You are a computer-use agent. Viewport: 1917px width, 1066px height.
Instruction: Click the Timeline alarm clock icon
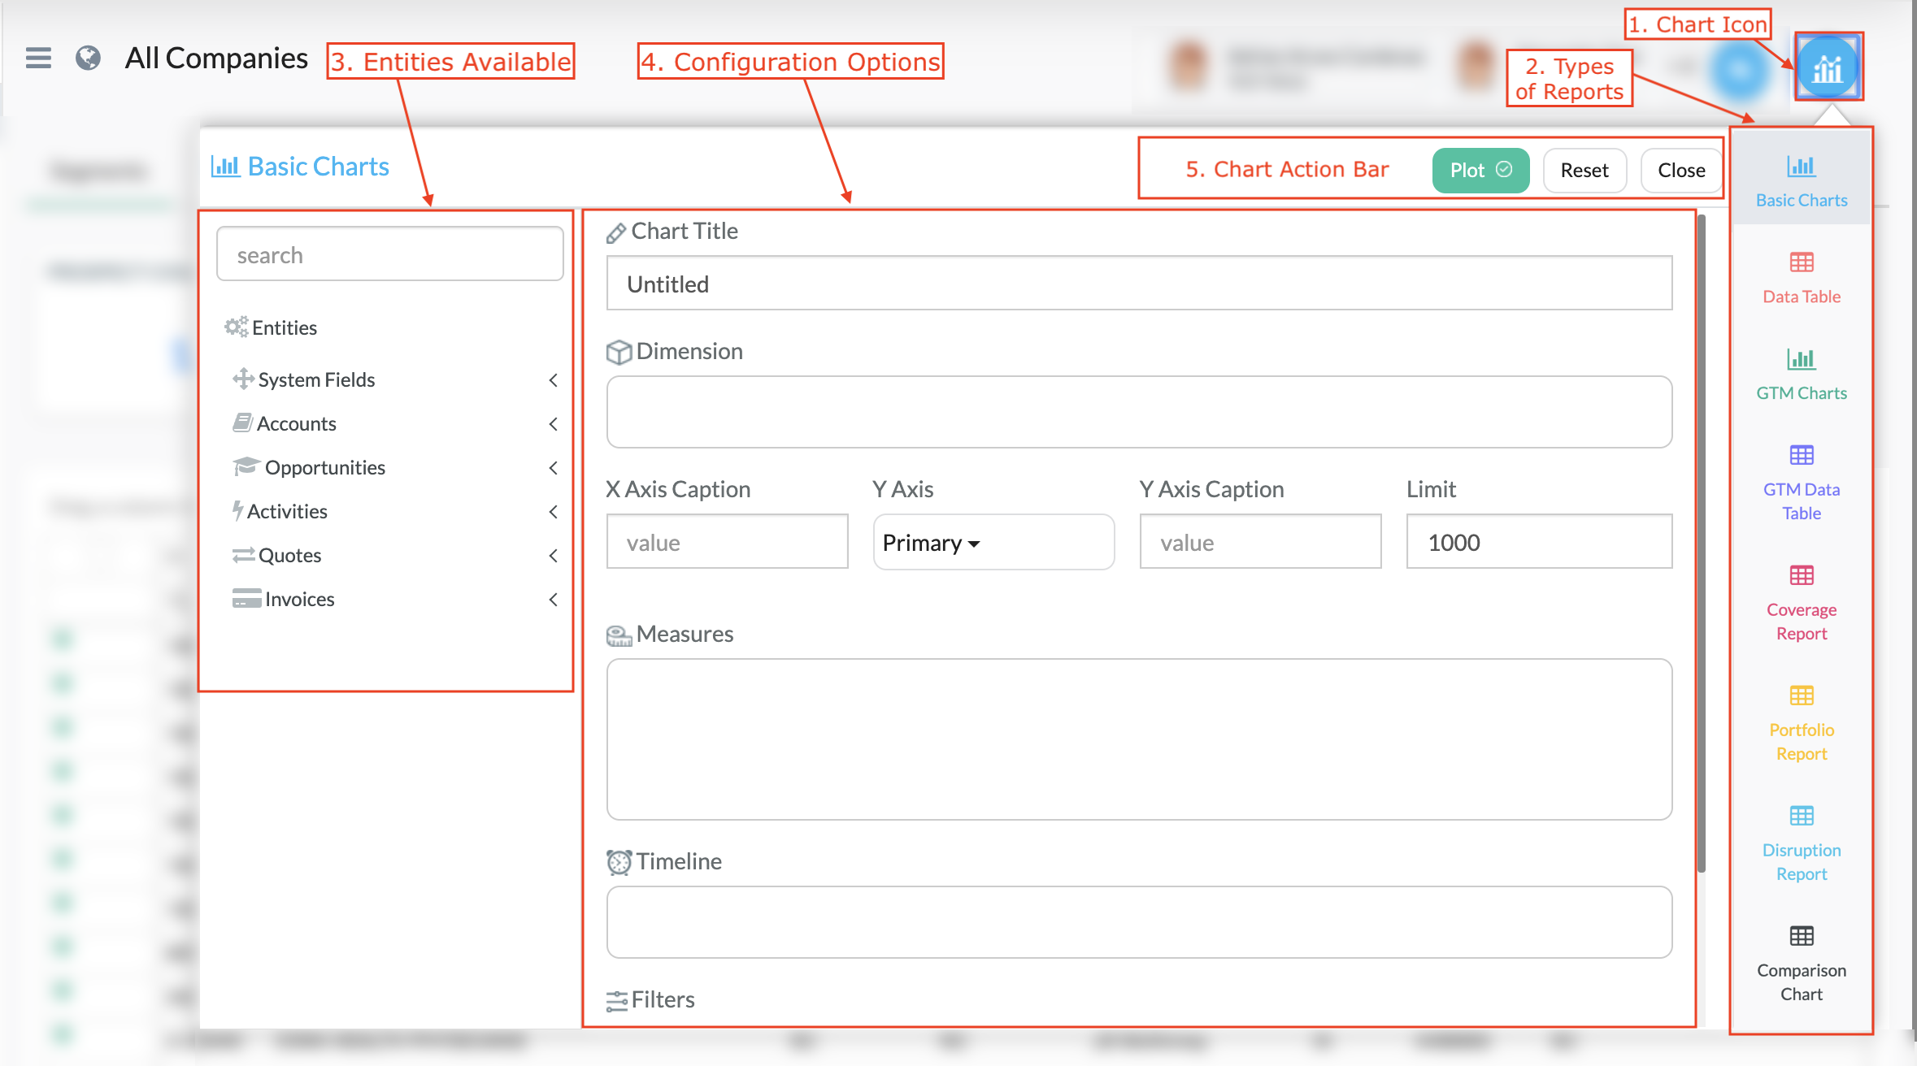pos(619,862)
